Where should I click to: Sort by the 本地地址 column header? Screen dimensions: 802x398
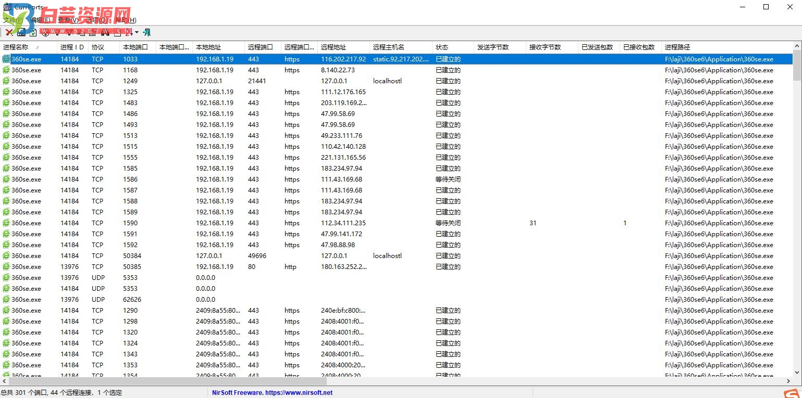[x=219, y=47]
